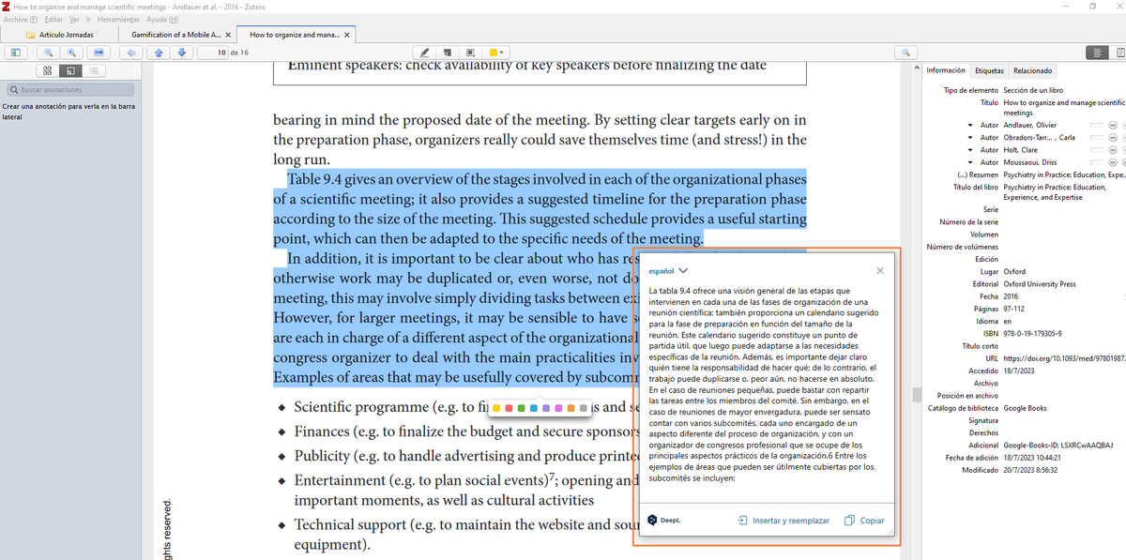The image size is (1126, 560).
Task: Pick purple highlight color swatch
Action: point(546,408)
